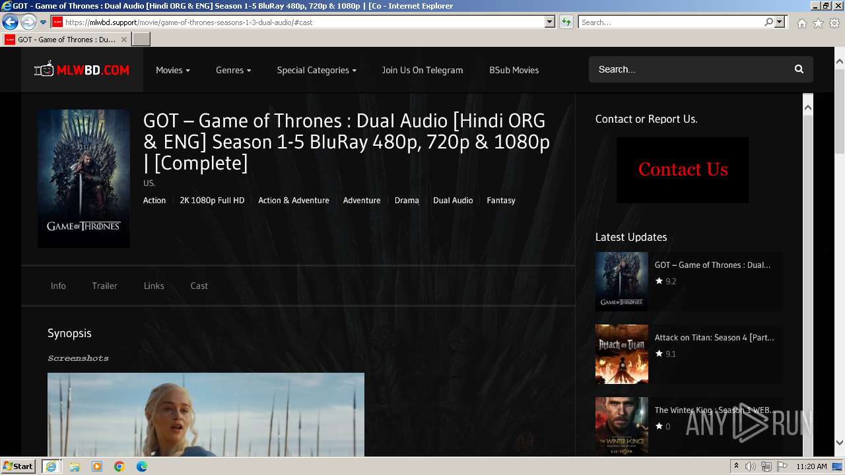Open the address bar autocomplete dropdown
The height and width of the screenshot is (475, 845).
pos(549,22)
